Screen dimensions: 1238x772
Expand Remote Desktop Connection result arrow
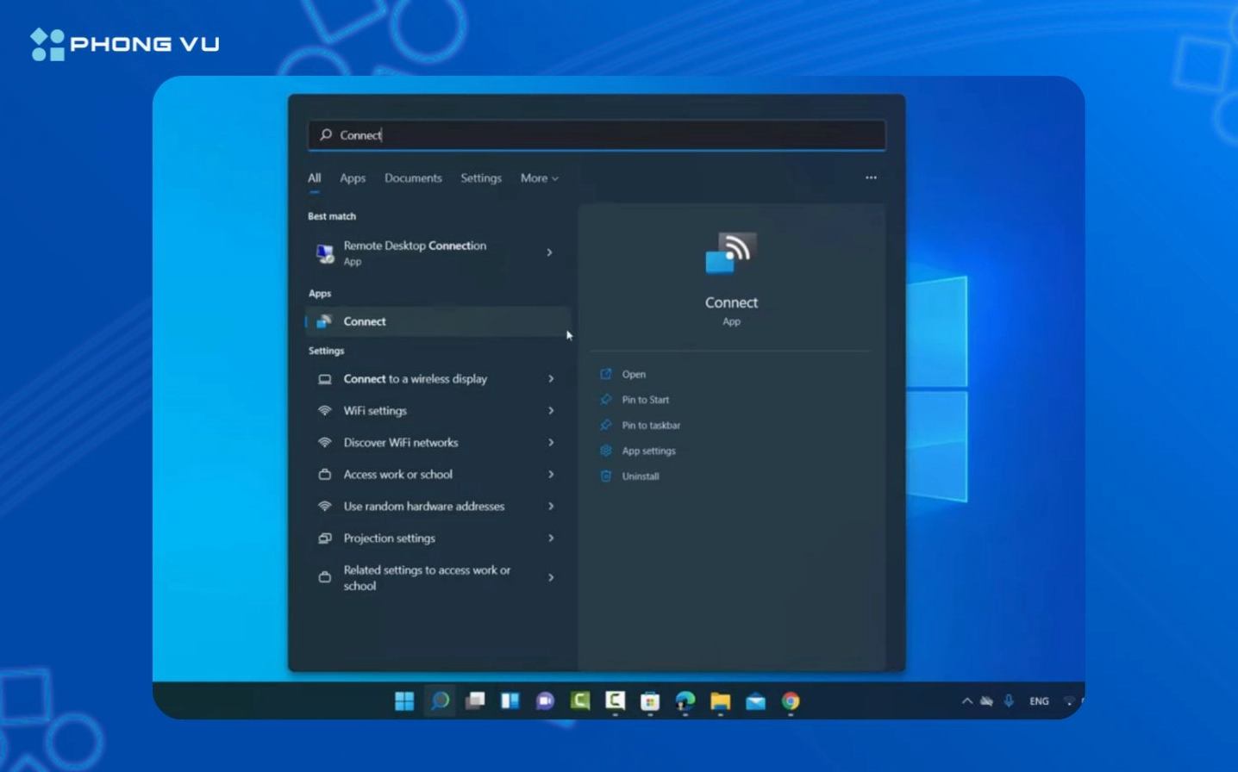pyautogui.click(x=549, y=252)
